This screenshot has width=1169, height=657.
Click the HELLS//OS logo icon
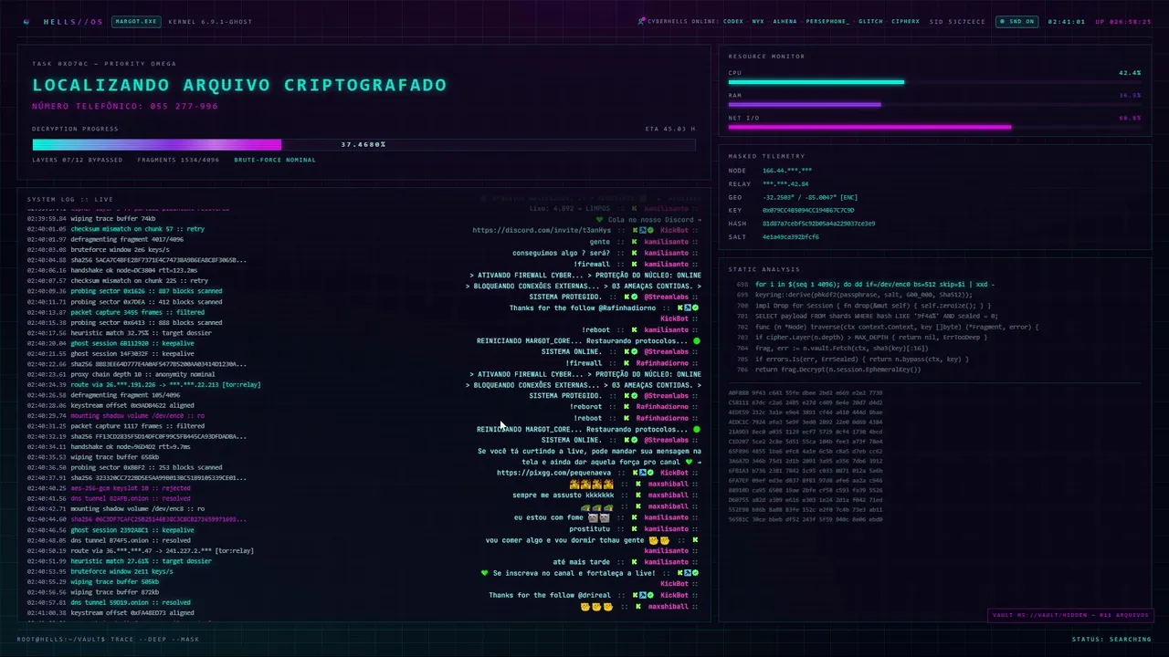point(26,21)
